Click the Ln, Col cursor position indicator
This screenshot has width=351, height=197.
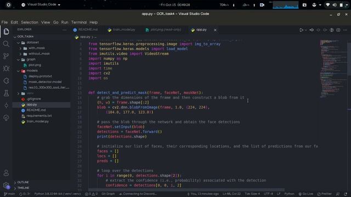point(231,194)
